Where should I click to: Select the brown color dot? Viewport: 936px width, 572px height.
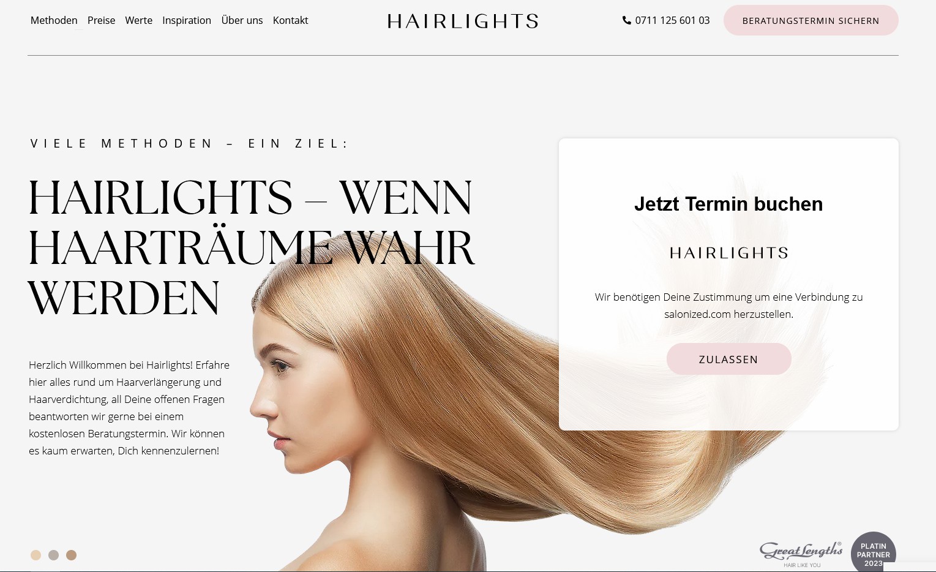[x=71, y=555]
